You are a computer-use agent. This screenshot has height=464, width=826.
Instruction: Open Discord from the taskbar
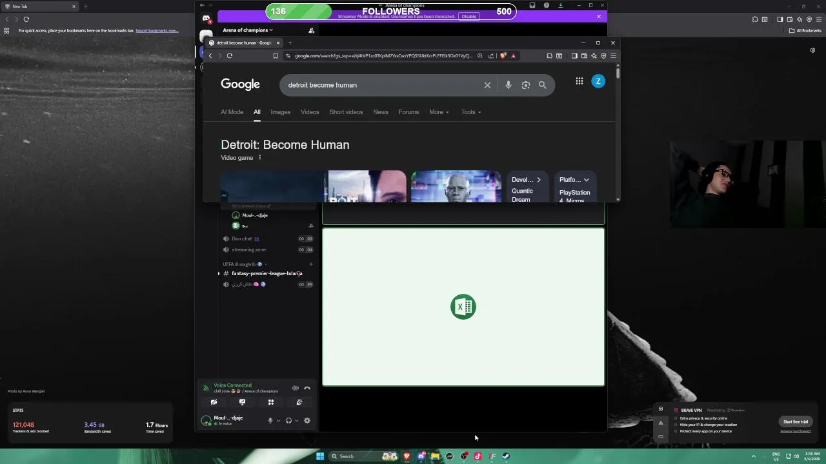point(421,456)
